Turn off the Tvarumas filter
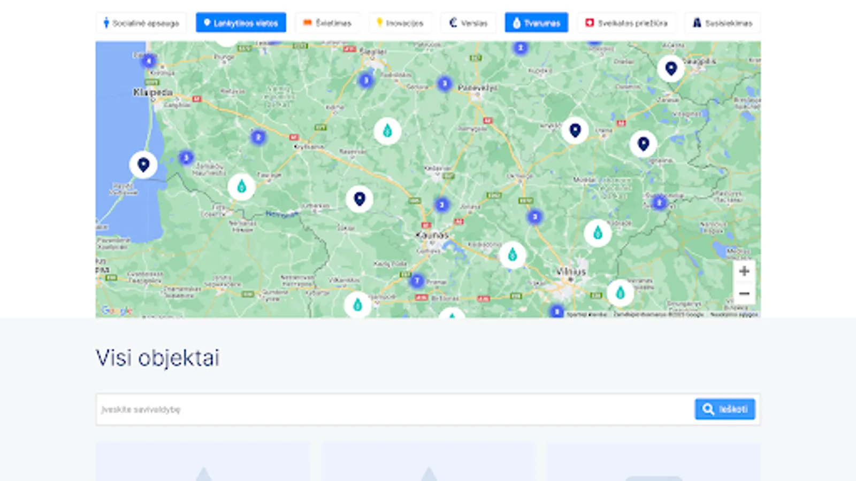 click(x=537, y=23)
